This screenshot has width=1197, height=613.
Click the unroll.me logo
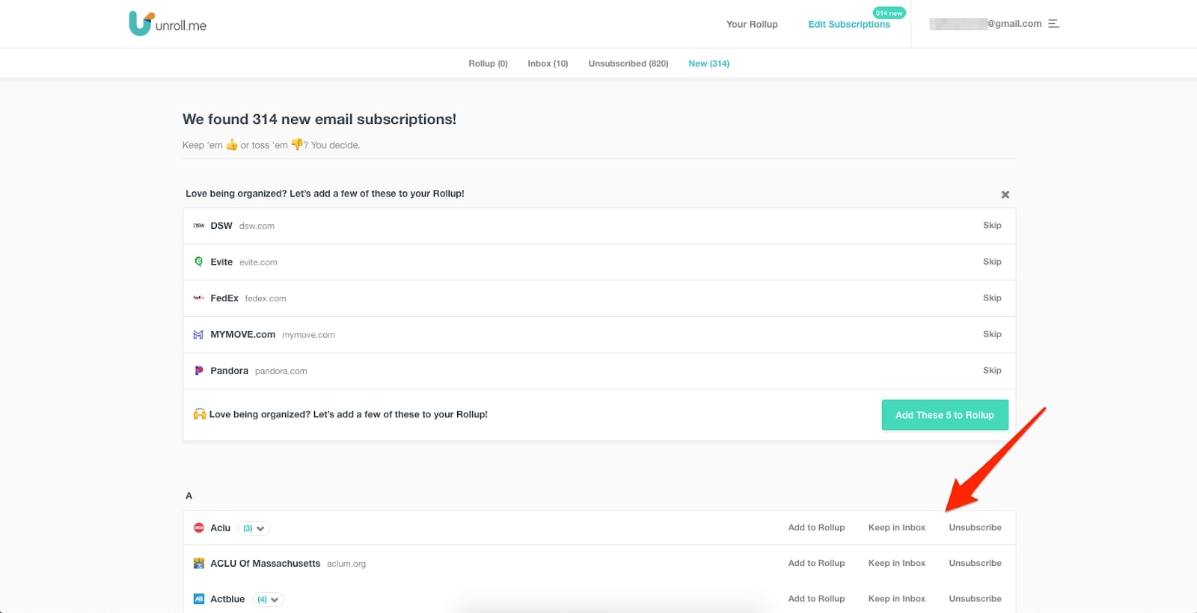point(168,24)
